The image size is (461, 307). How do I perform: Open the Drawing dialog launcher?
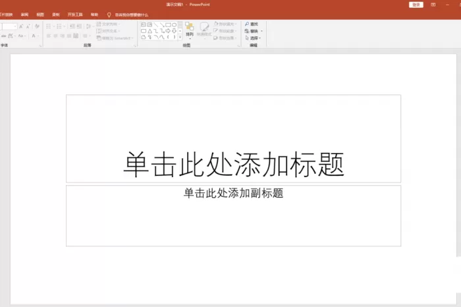tap(238, 46)
